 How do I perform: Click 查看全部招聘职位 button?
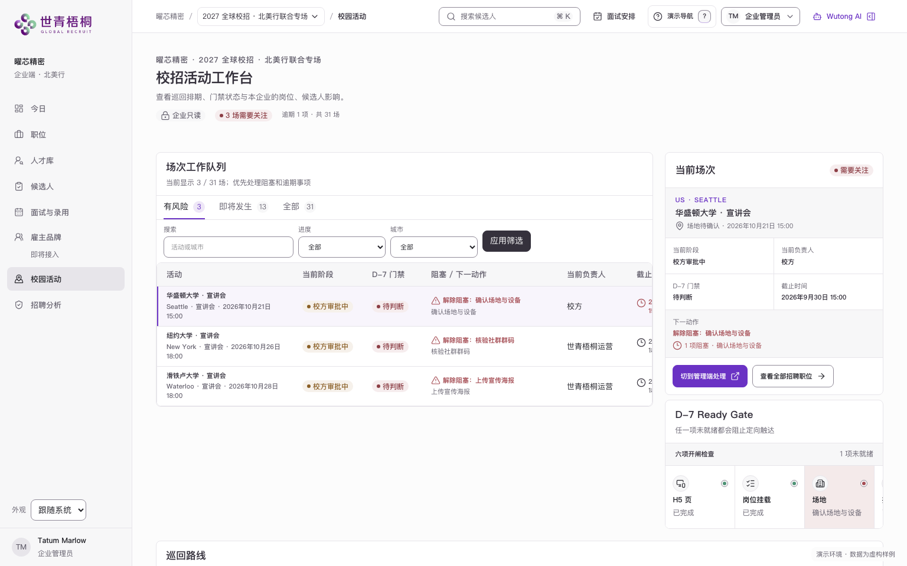792,376
